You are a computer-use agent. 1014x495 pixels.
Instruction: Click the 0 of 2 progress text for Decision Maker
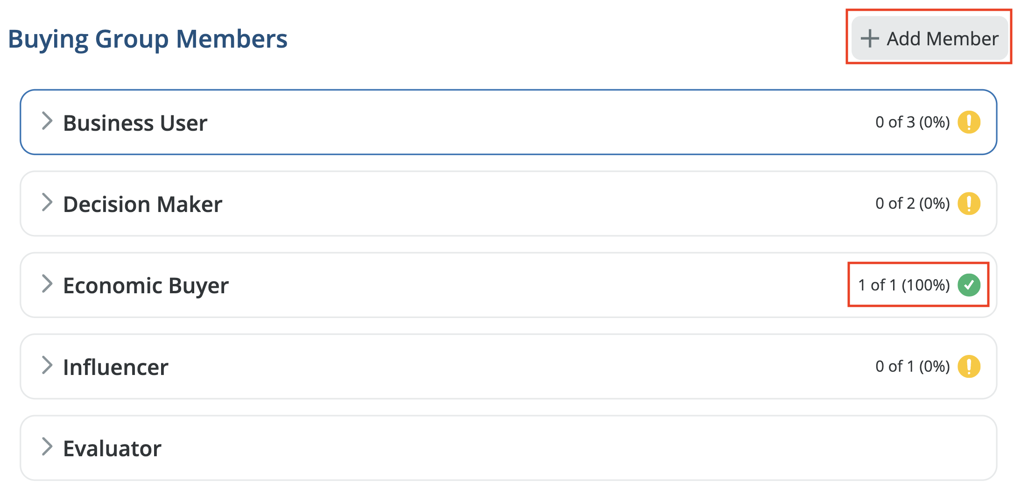coord(912,204)
